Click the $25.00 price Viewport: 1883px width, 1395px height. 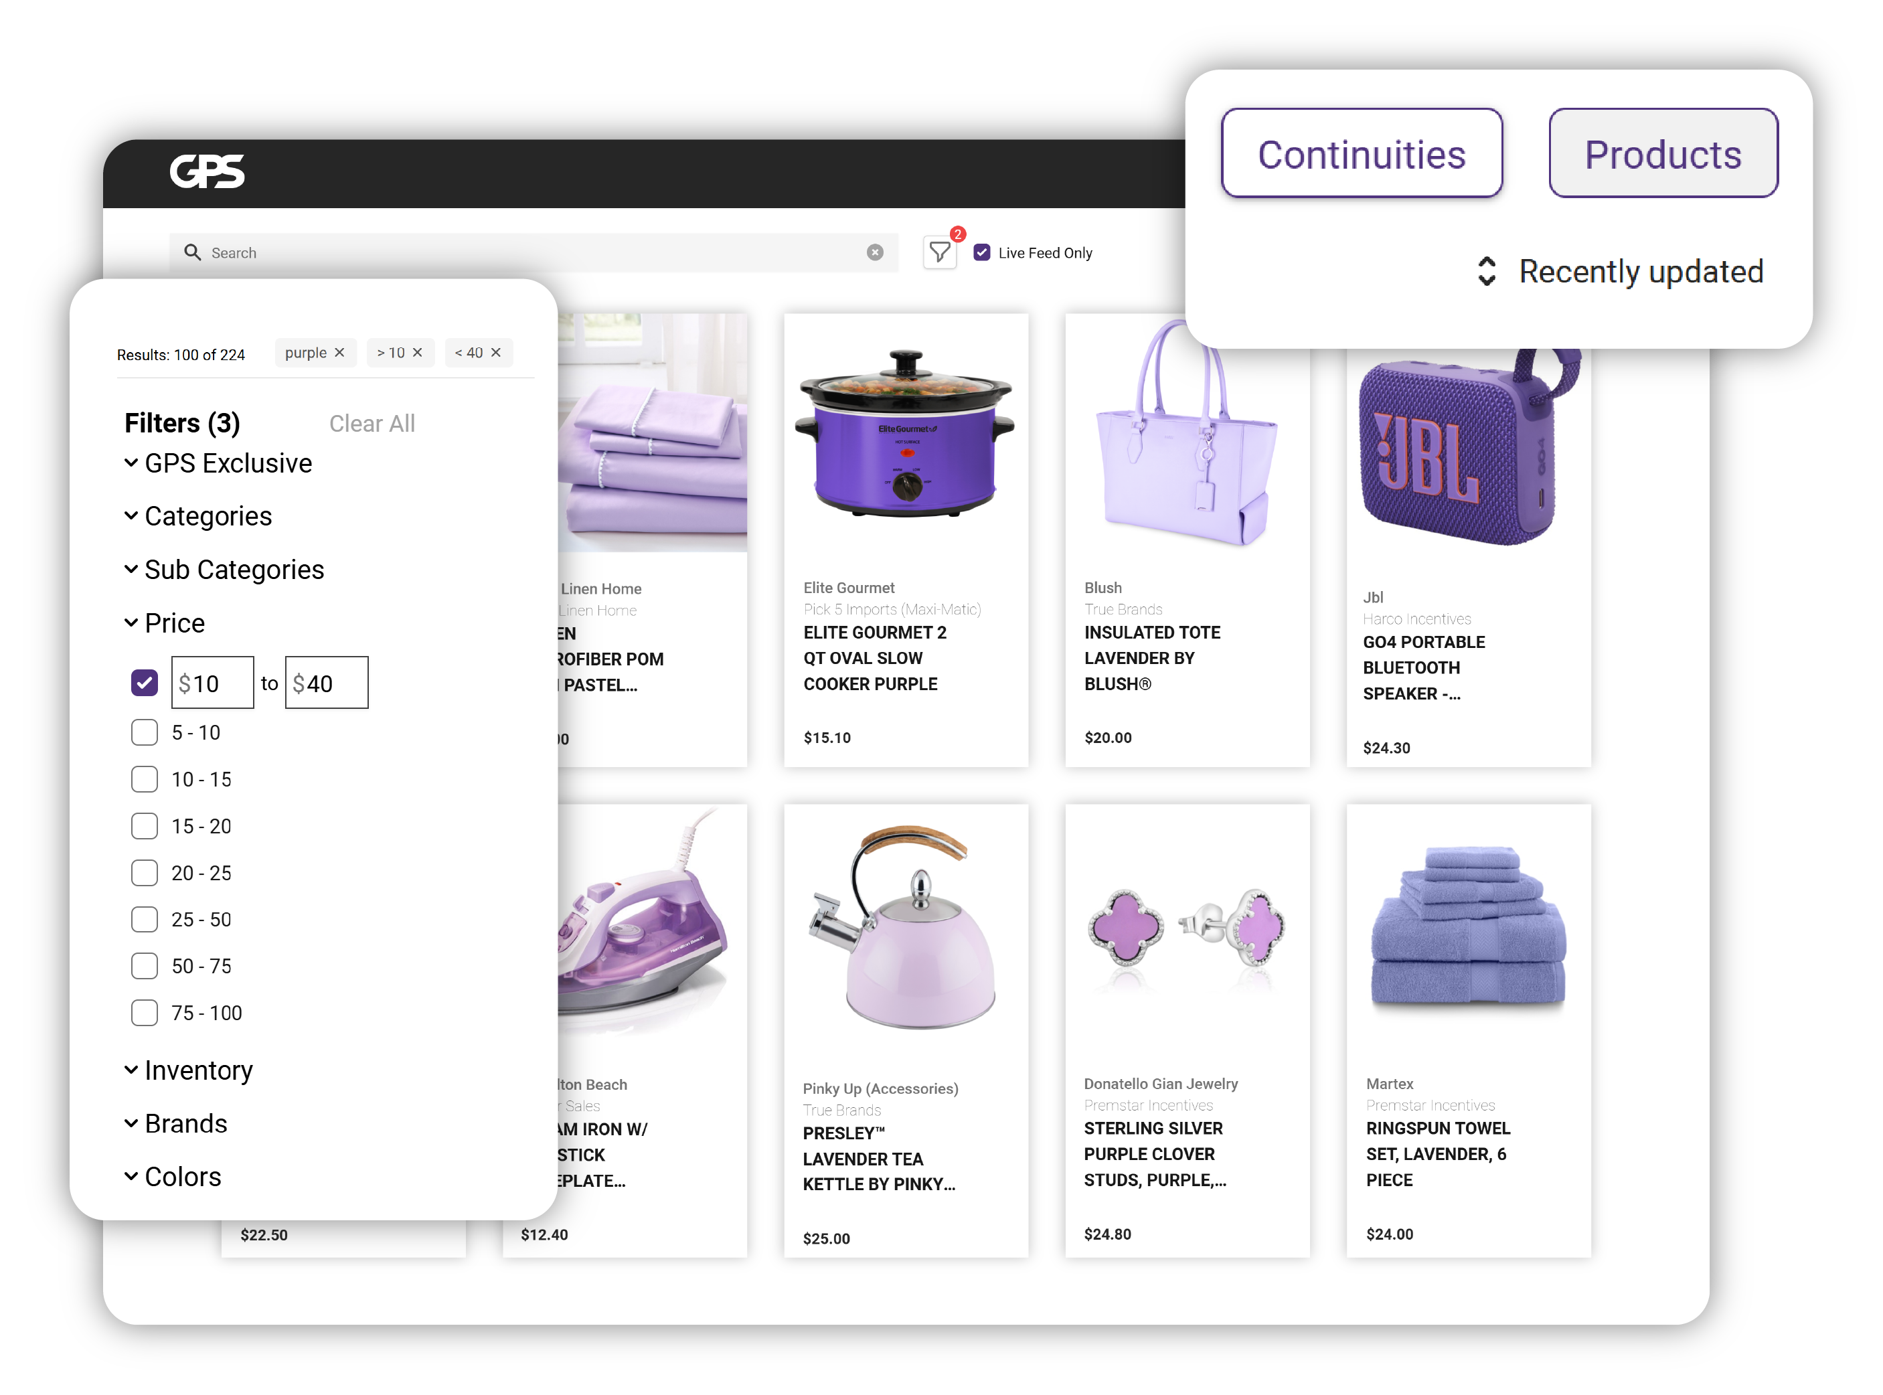coord(826,1240)
